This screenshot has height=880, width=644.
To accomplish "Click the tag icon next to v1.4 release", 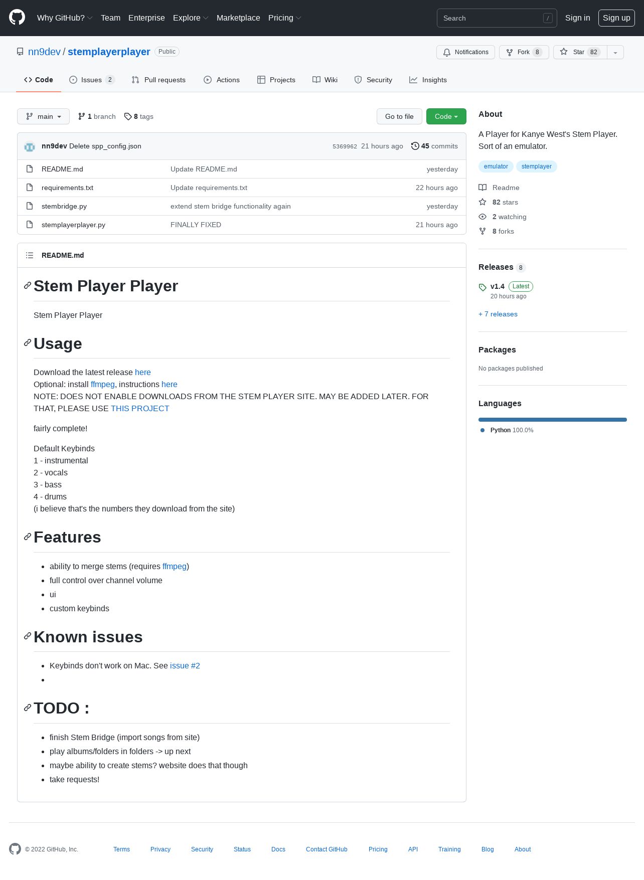I will coord(482,287).
